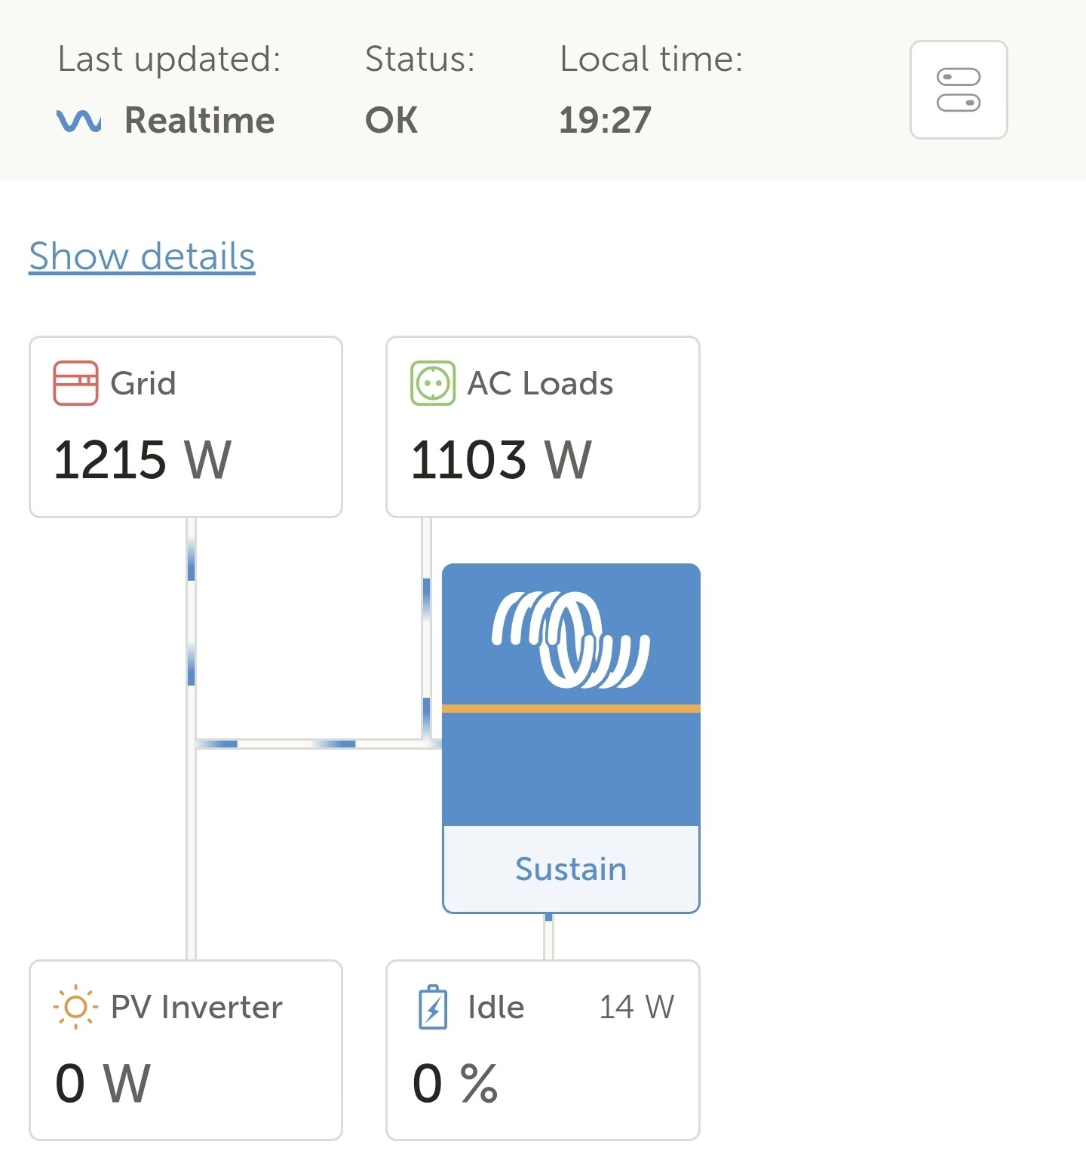Click the orange line on inverter tile
Viewport: 1086px width, 1163px height.
[571, 708]
